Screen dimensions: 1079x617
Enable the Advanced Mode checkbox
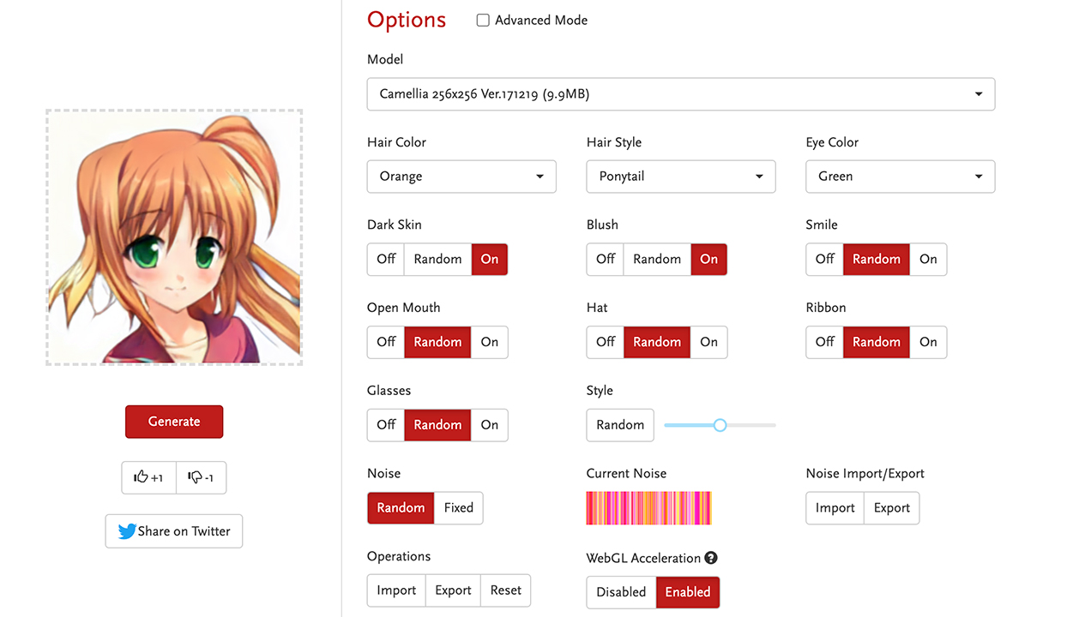(x=483, y=21)
